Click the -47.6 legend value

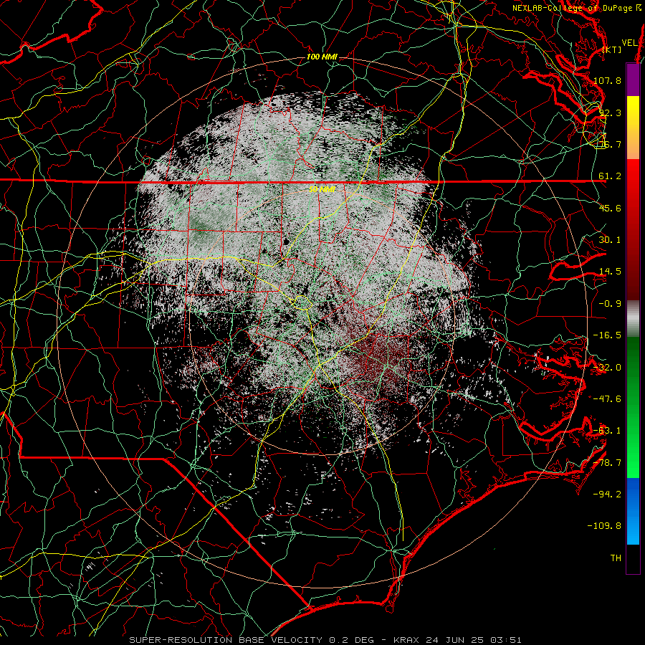tap(607, 399)
